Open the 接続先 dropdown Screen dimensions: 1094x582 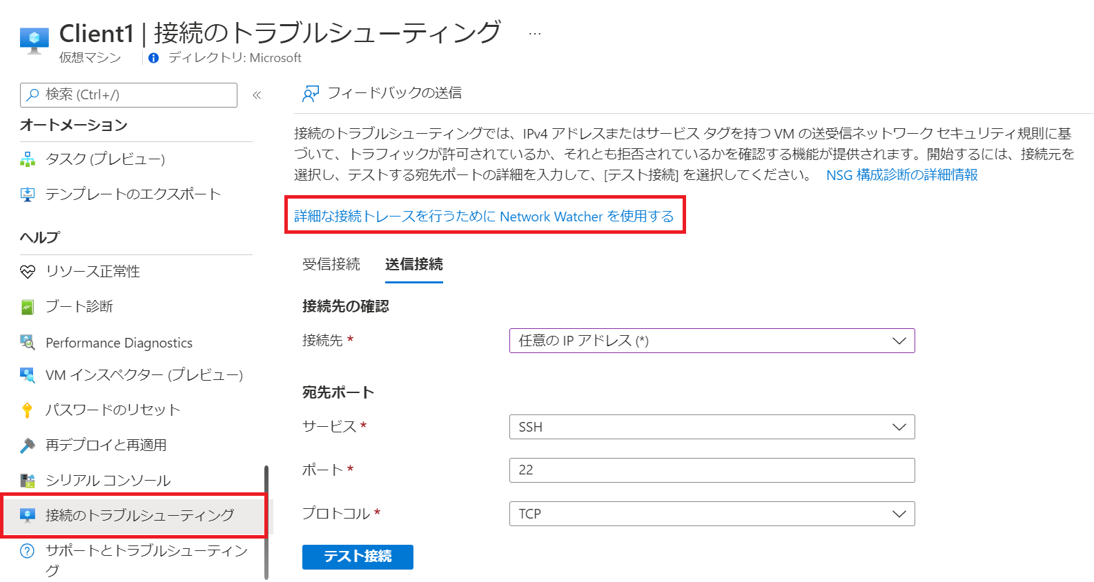pyautogui.click(x=712, y=341)
